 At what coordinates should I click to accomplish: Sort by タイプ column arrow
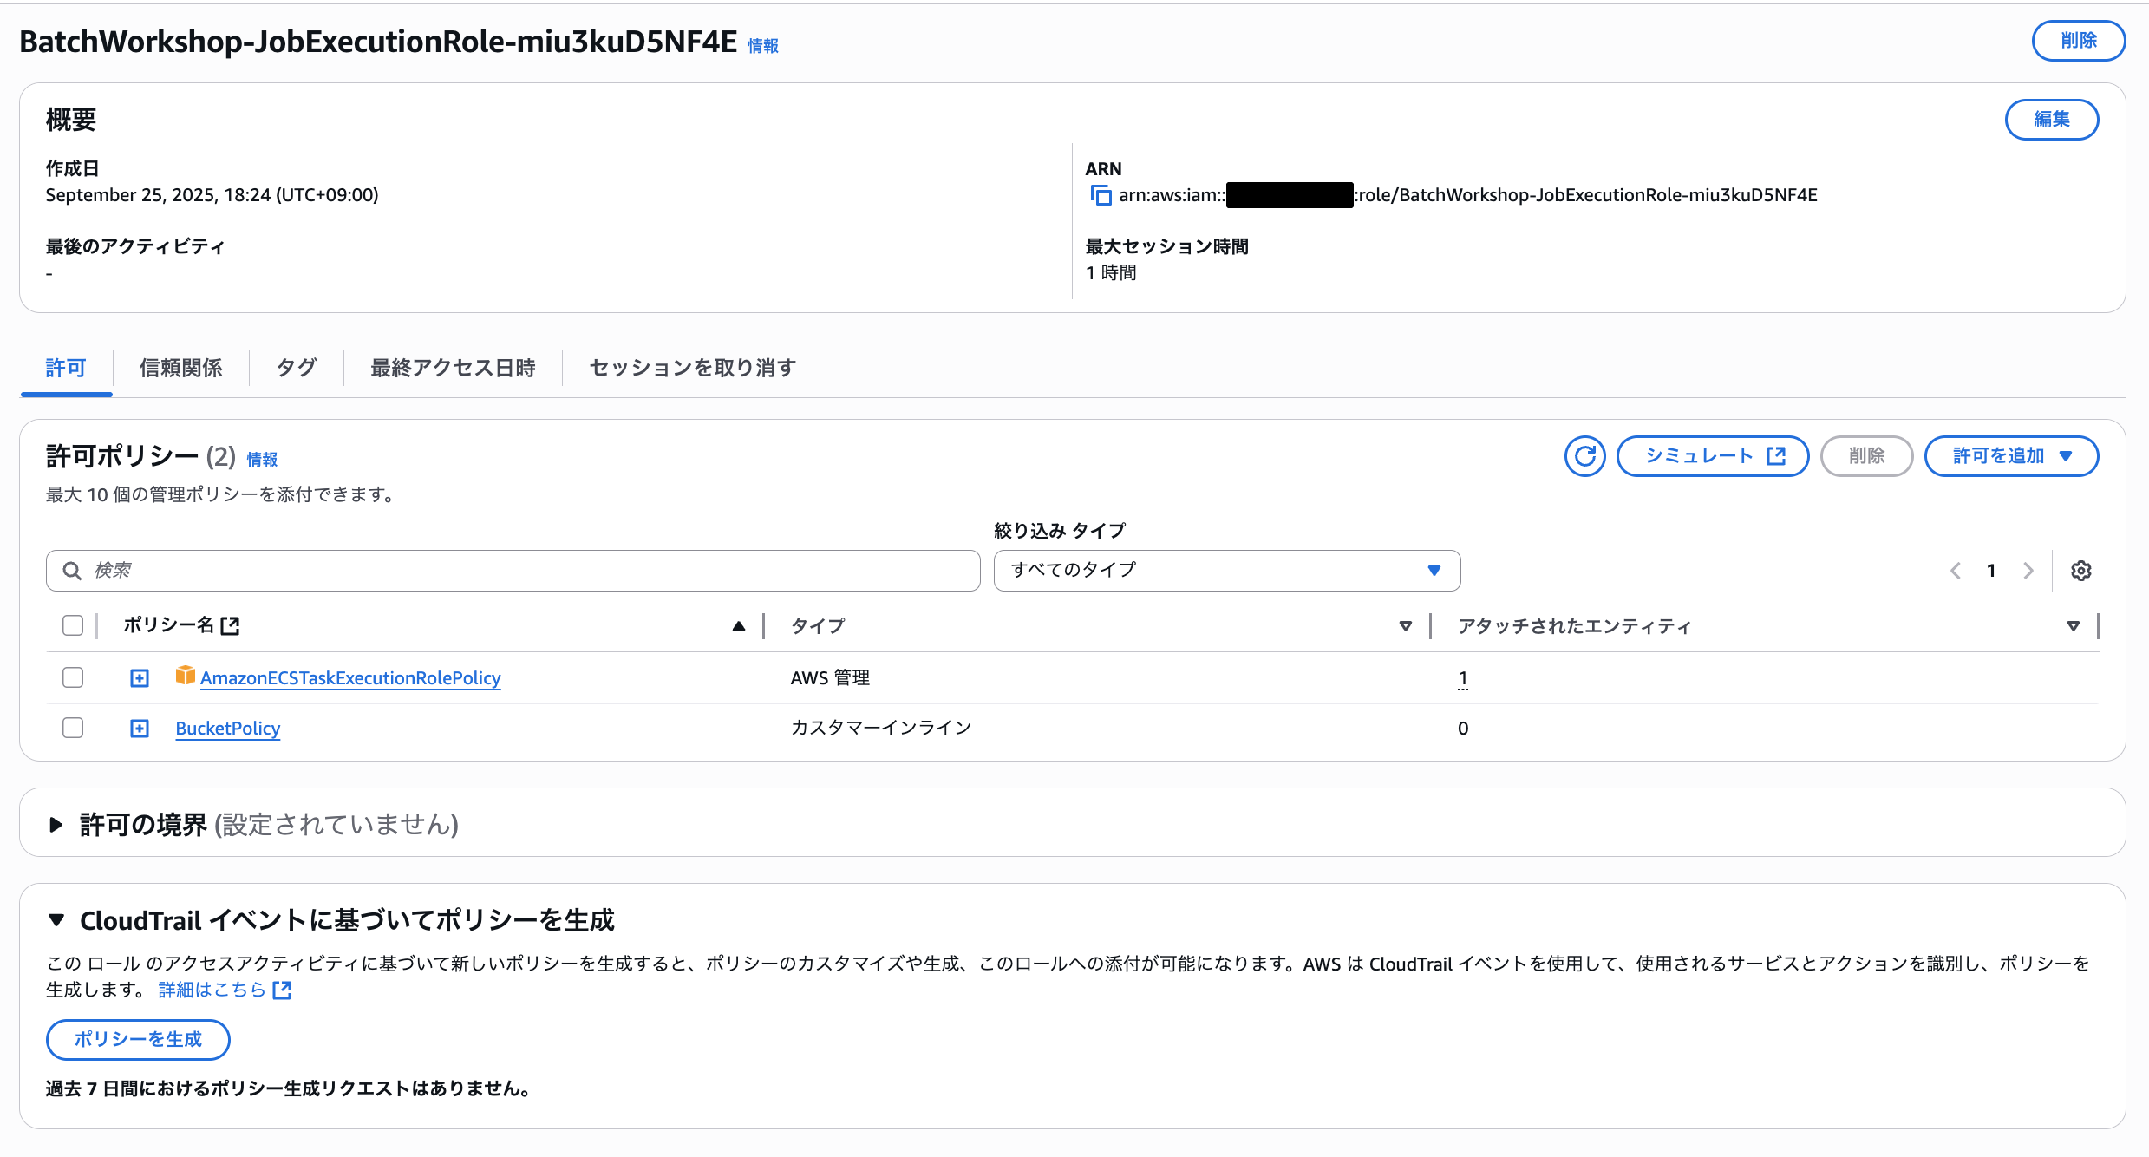point(1406,626)
